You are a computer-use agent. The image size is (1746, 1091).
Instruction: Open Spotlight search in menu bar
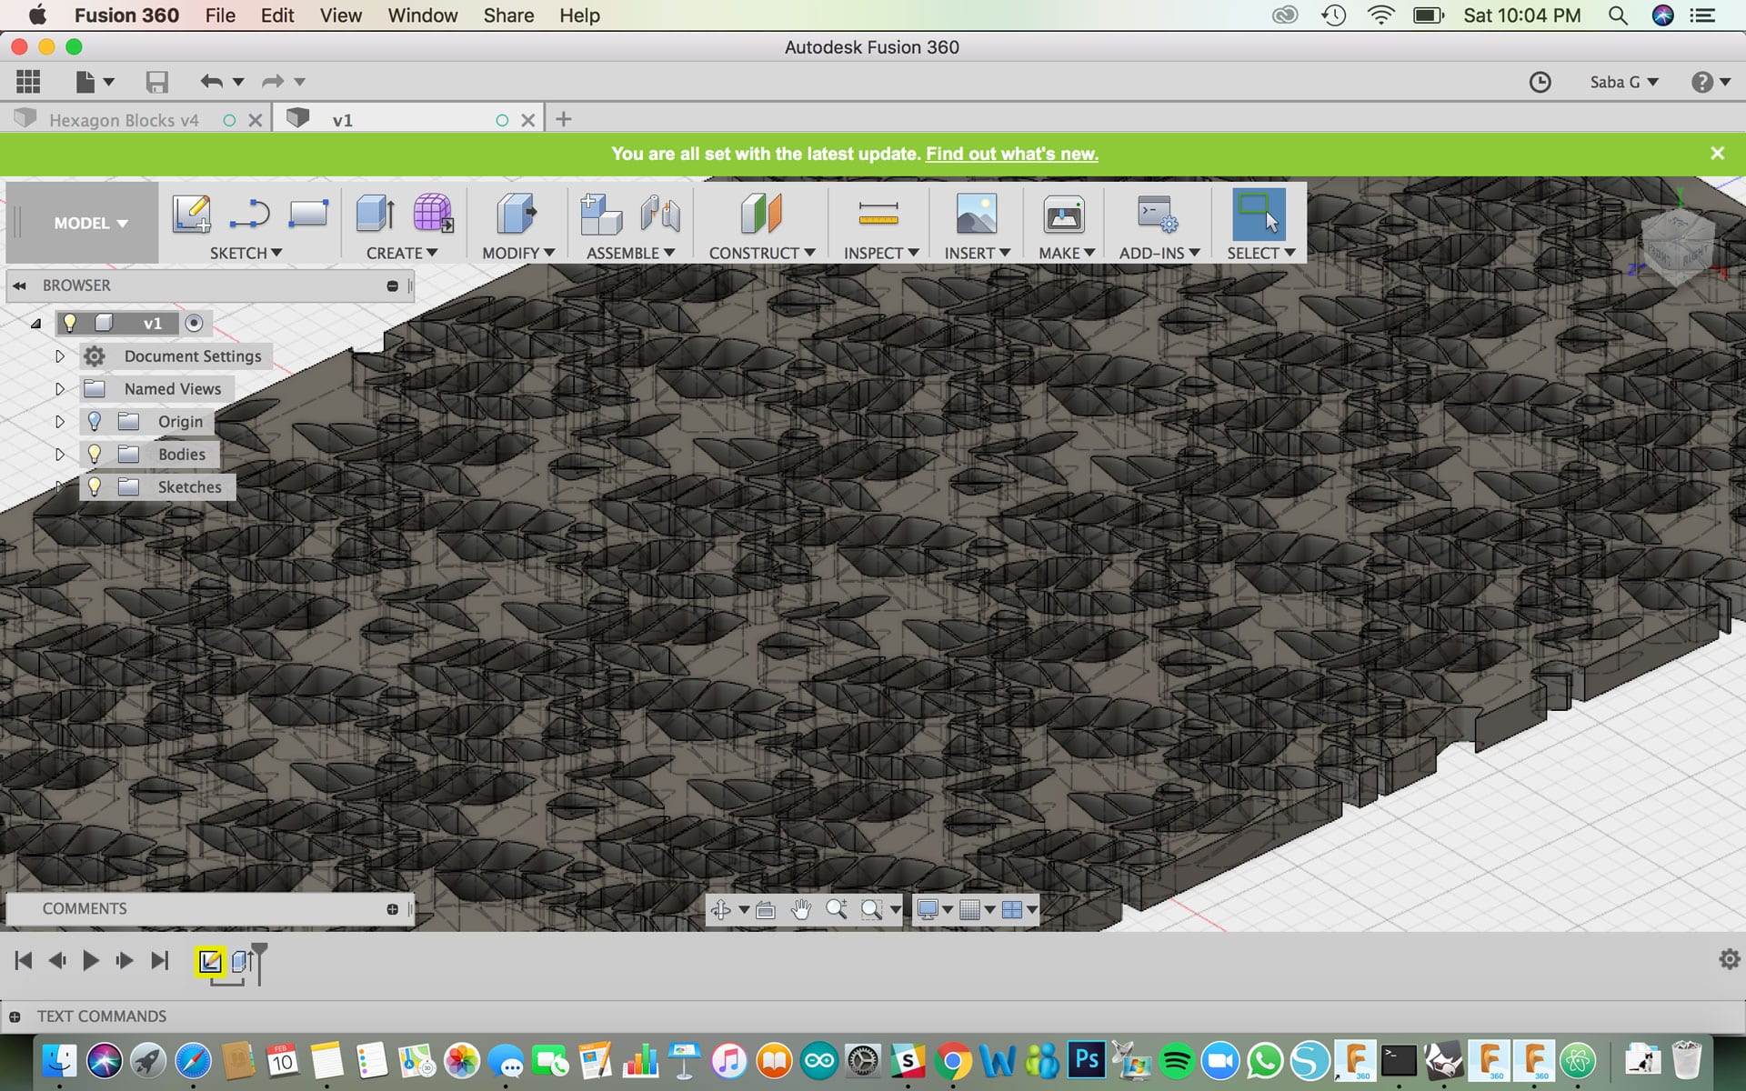(x=1617, y=15)
